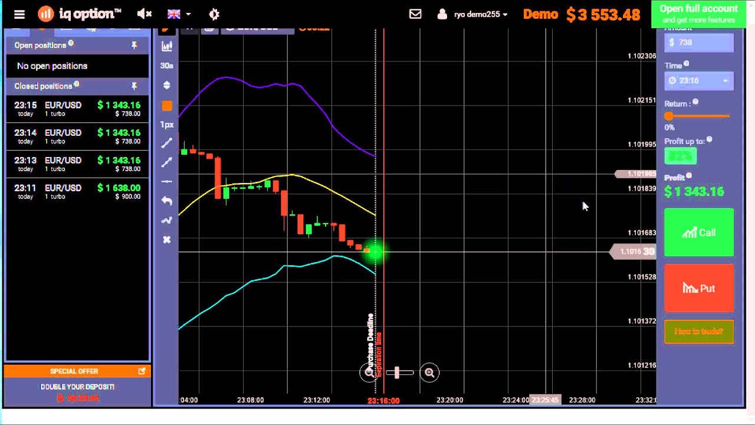Show help for Open positions
This screenshot has height=425, width=755.
click(x=71, y=43)
